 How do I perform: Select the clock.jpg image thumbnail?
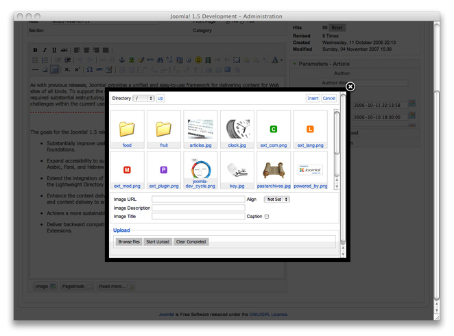coord(237,128)
